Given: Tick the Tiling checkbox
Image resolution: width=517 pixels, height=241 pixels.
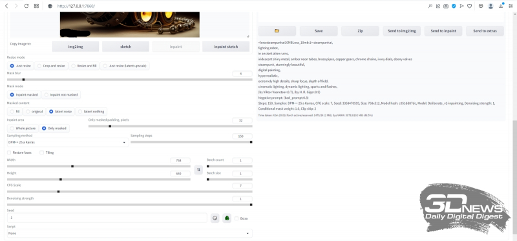Looking at the screenshot, I should coord(41,152).
